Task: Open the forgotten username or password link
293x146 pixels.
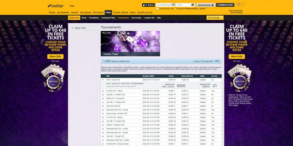Action: (x=191, y=8)
